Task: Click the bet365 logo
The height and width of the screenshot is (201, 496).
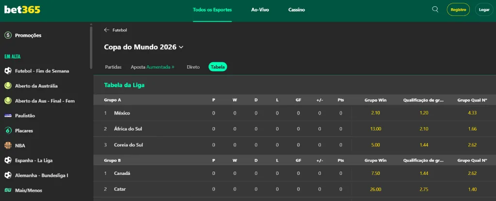Action: 22,10
